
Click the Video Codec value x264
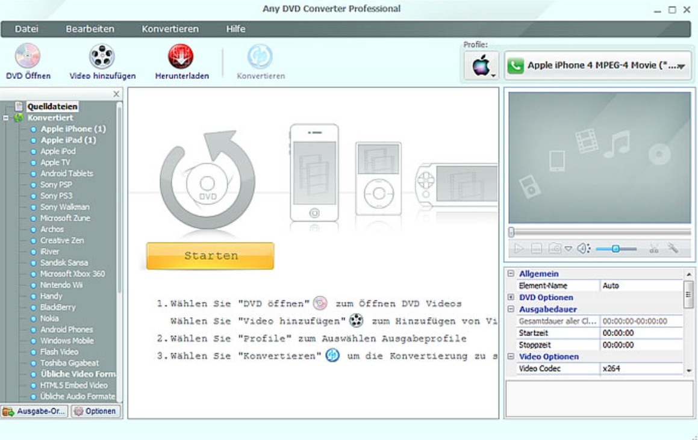point(641,368)
